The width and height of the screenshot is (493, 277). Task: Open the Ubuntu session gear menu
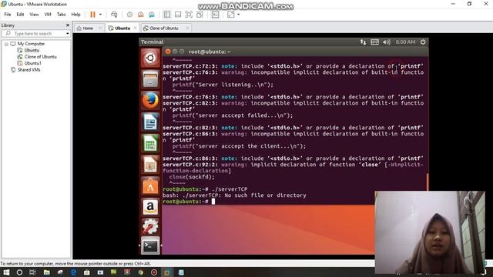423,42
